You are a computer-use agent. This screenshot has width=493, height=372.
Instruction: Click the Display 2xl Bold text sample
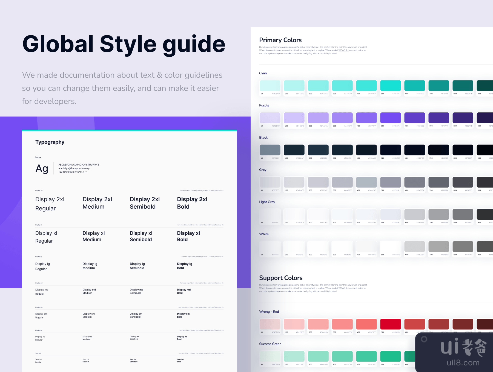[192, 203]
